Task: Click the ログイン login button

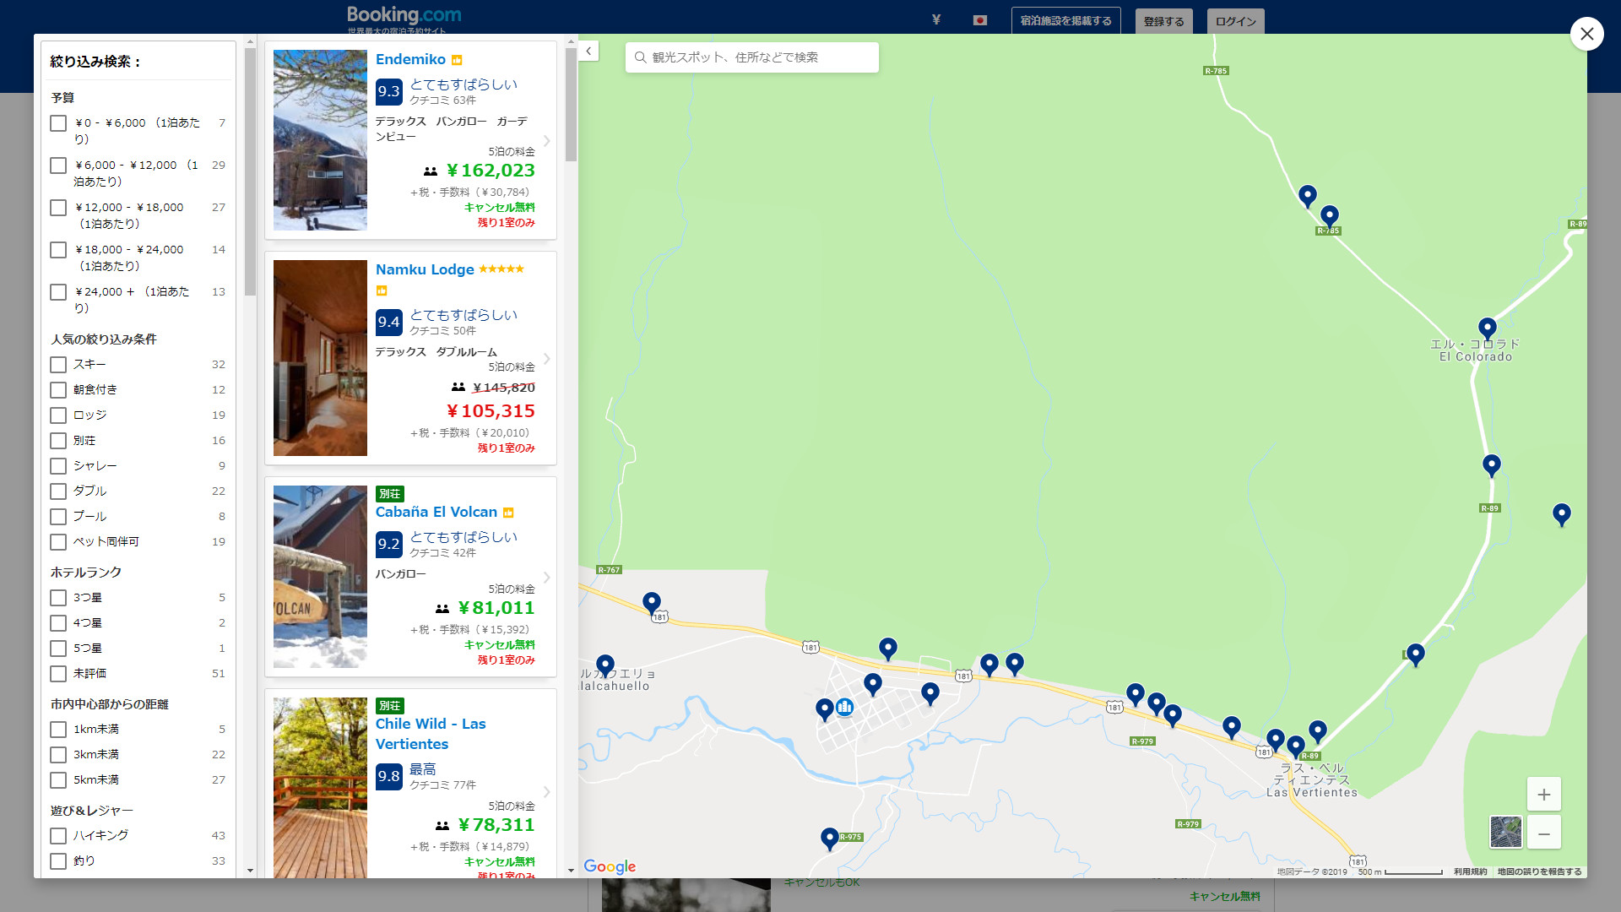Action: 1235,21
